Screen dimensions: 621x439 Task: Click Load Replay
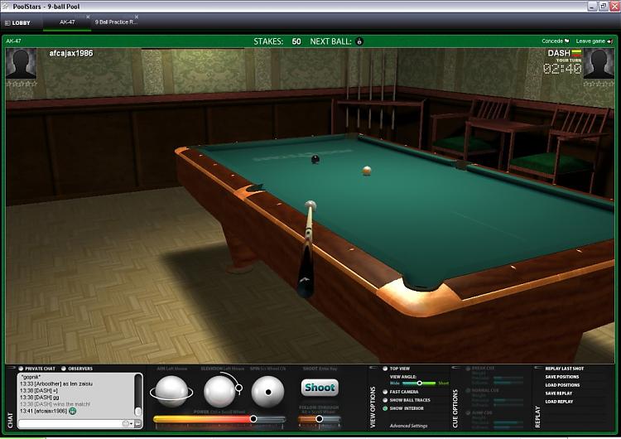pyautogui.click(x=559, y=402)
